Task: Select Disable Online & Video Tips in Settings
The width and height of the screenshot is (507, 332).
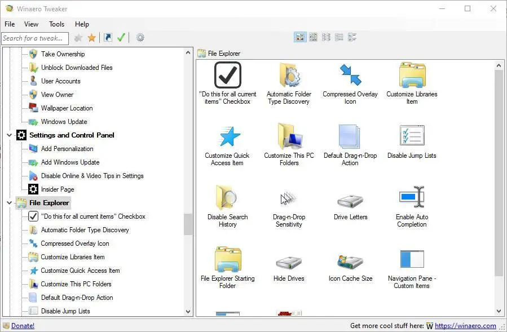Action: pyautogui.click(x=92, y=176)
